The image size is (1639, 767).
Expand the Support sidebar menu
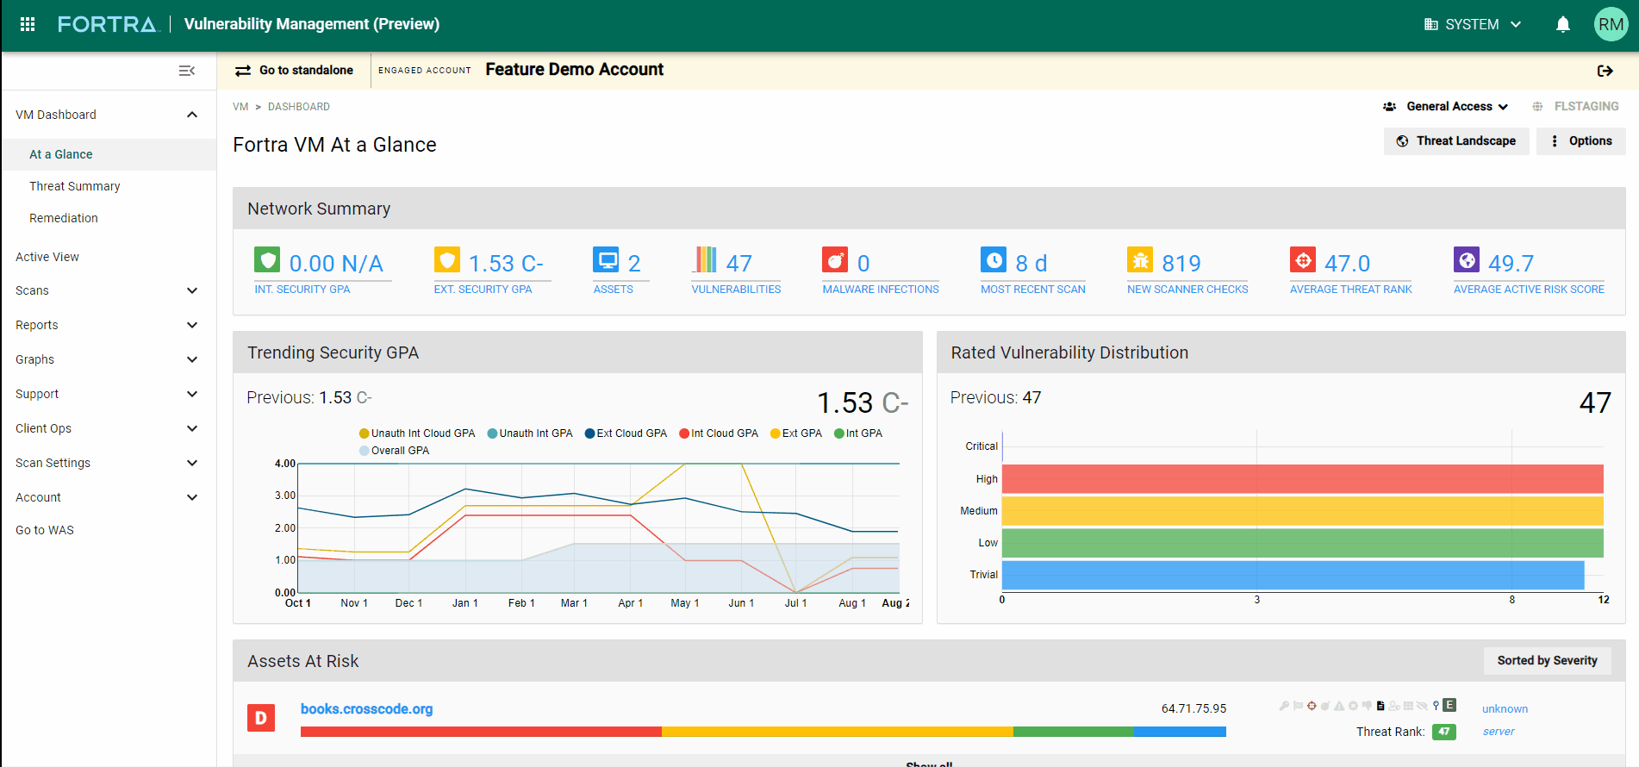click(x=192, y=394)
